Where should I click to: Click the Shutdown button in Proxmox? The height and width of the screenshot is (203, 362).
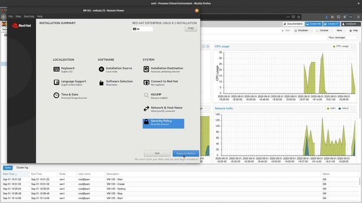[301, 30]
